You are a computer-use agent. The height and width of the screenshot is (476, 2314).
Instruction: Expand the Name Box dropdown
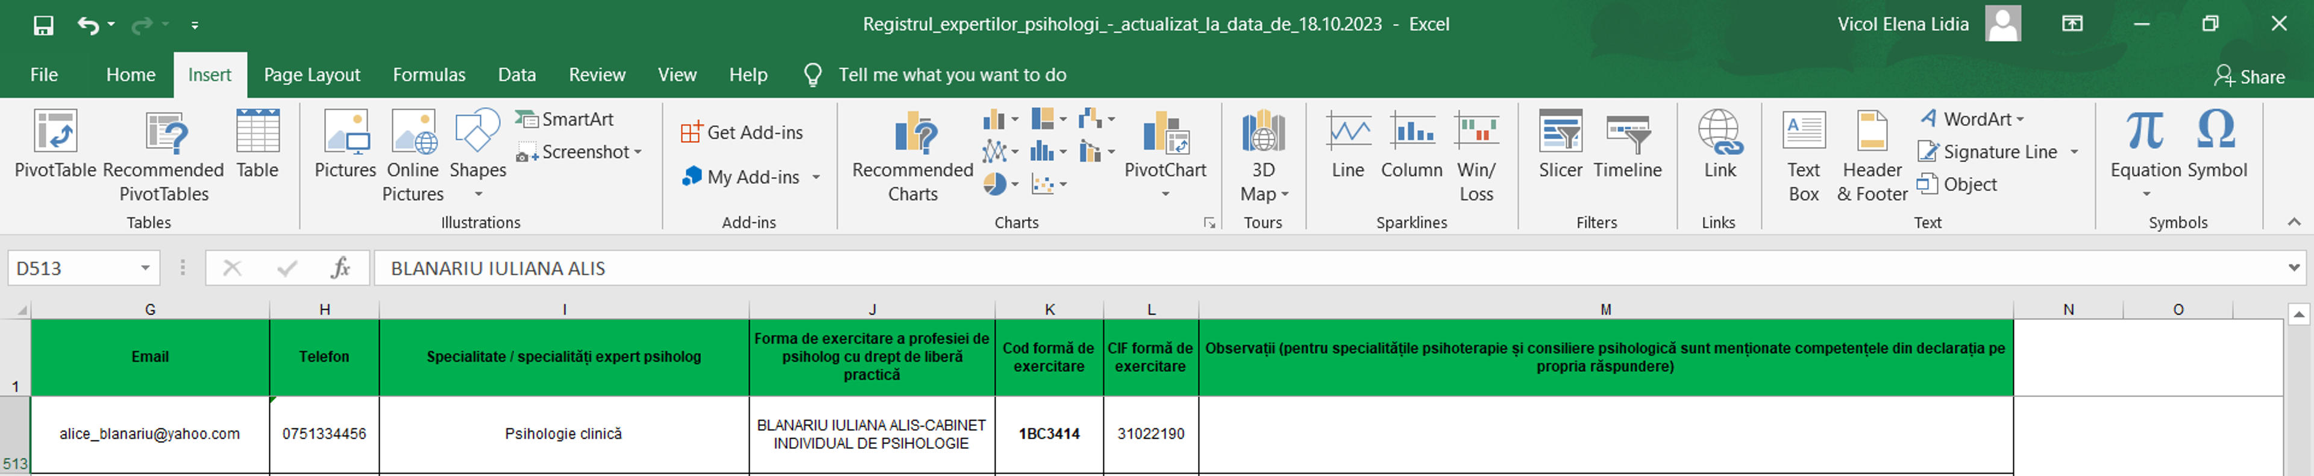(x=145, y=268)
